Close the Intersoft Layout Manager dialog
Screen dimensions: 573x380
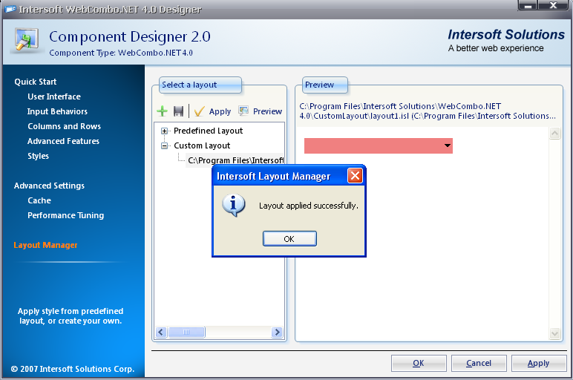355,176
